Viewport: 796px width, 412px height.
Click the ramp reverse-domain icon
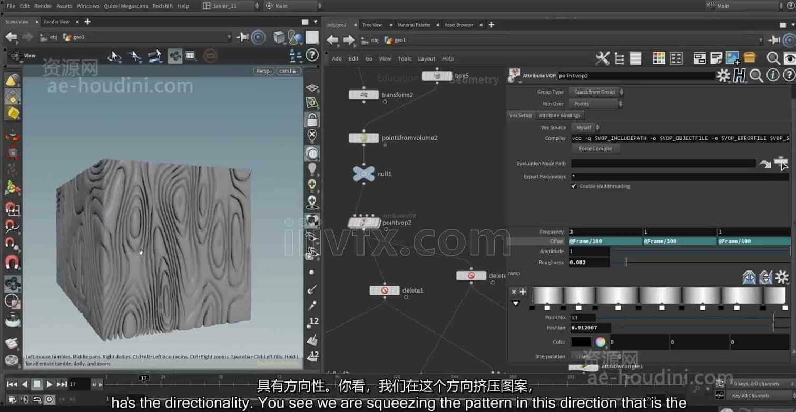[749, 277]
